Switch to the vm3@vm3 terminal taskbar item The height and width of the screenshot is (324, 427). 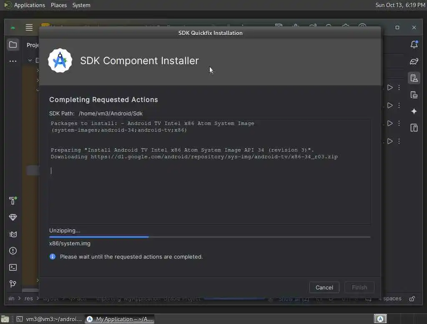[x=49, y=319]
